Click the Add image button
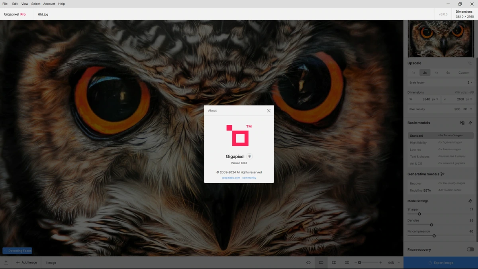This screenshot has height=269, width=478. point(27,263)
